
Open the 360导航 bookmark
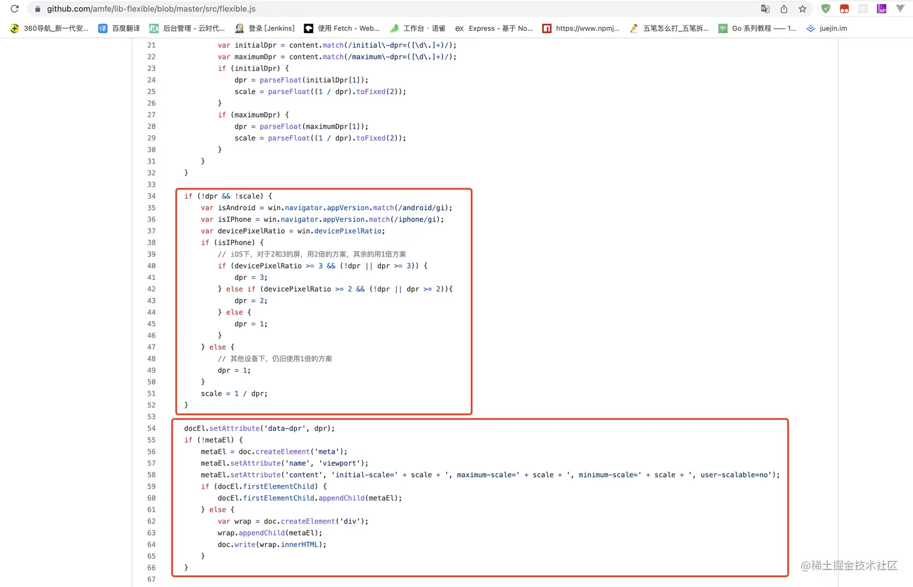coord(50,28)
